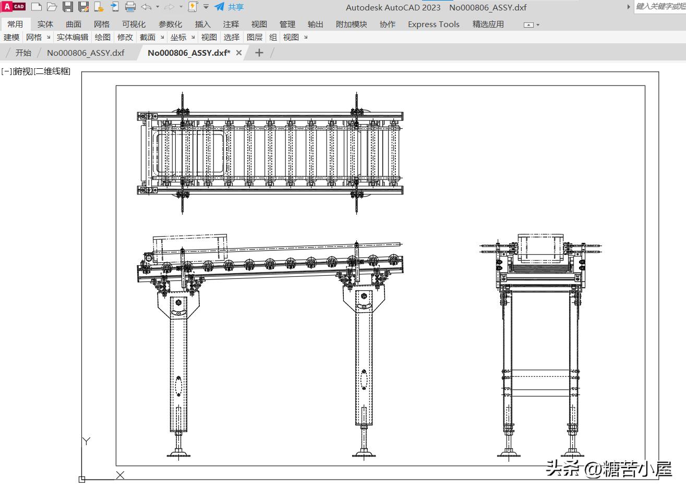Viewport: 686px width, 491px height.
Task: Open the Undo history dropdown arrow
Action: pos(158,7)
